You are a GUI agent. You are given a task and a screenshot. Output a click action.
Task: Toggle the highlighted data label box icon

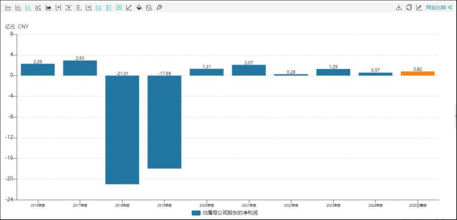(x=119, y=8)
